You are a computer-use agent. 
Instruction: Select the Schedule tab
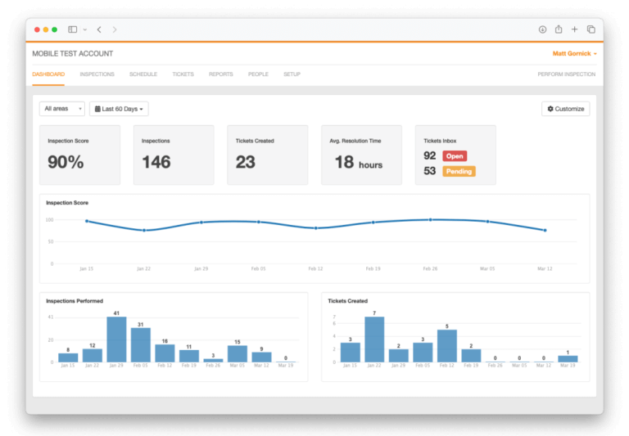143,74
